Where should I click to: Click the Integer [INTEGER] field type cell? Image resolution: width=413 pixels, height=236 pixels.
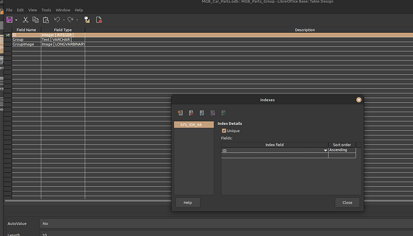(x=63, y=35)
